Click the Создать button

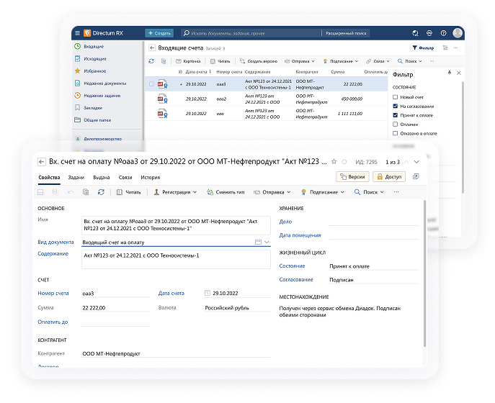159,33
